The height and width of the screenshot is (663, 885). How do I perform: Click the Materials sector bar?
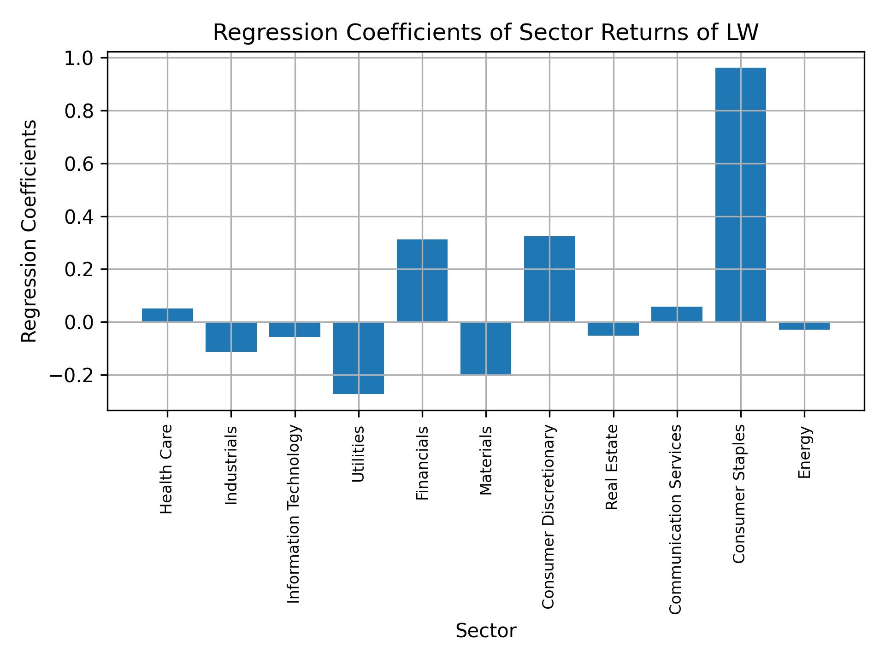pyautogui.click(x=488, y=348)
